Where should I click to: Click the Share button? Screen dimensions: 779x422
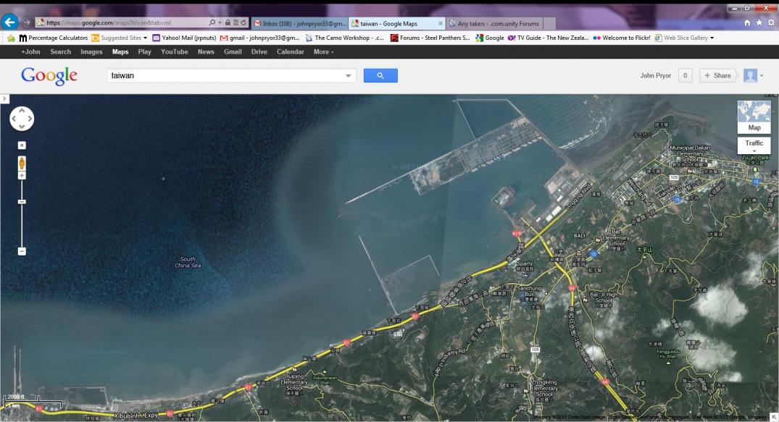coord(717,75)
